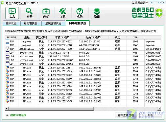Open the 工具 tools section
Image resolution: width=166 pixels, height=122 pixels.
point(63,13)
